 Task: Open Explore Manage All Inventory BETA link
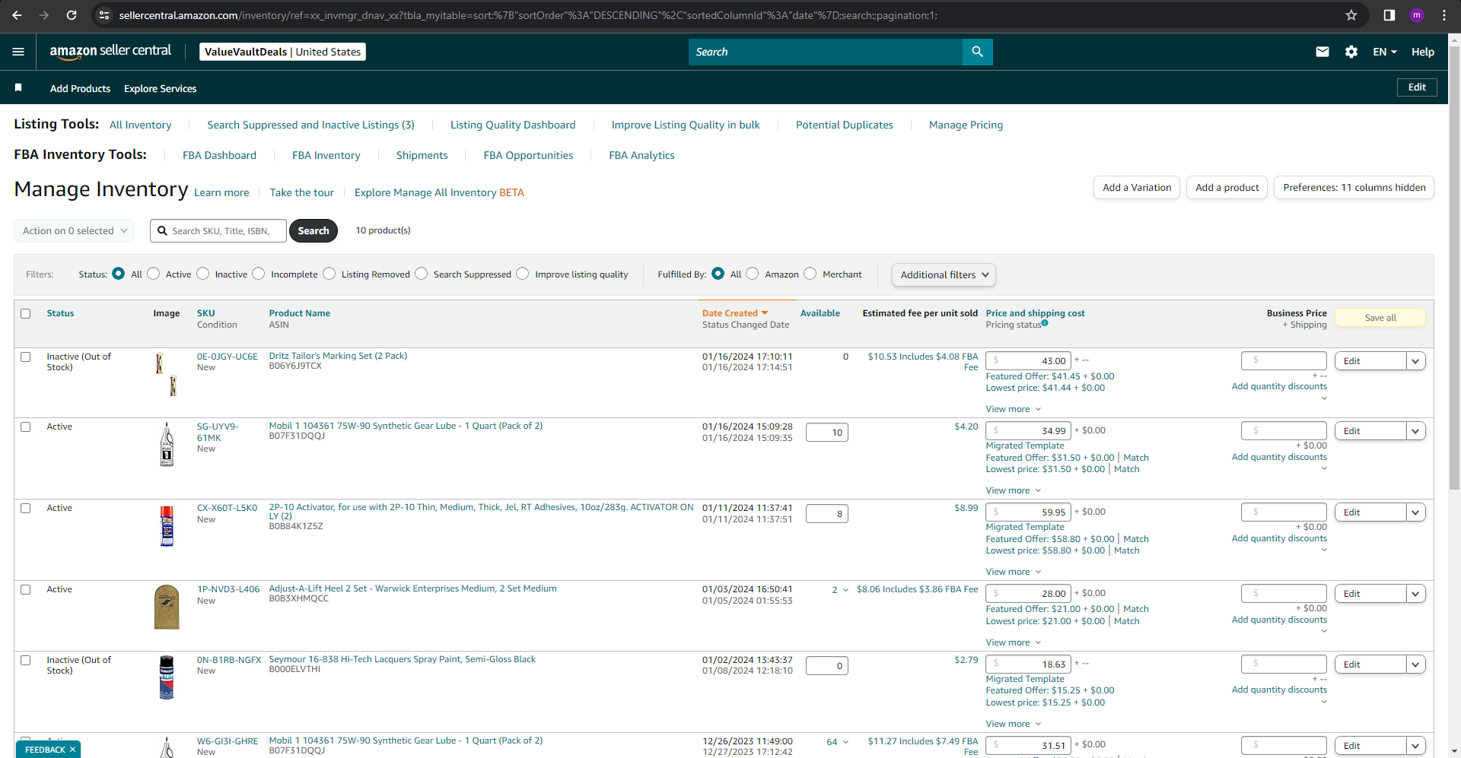coord(439,192)
